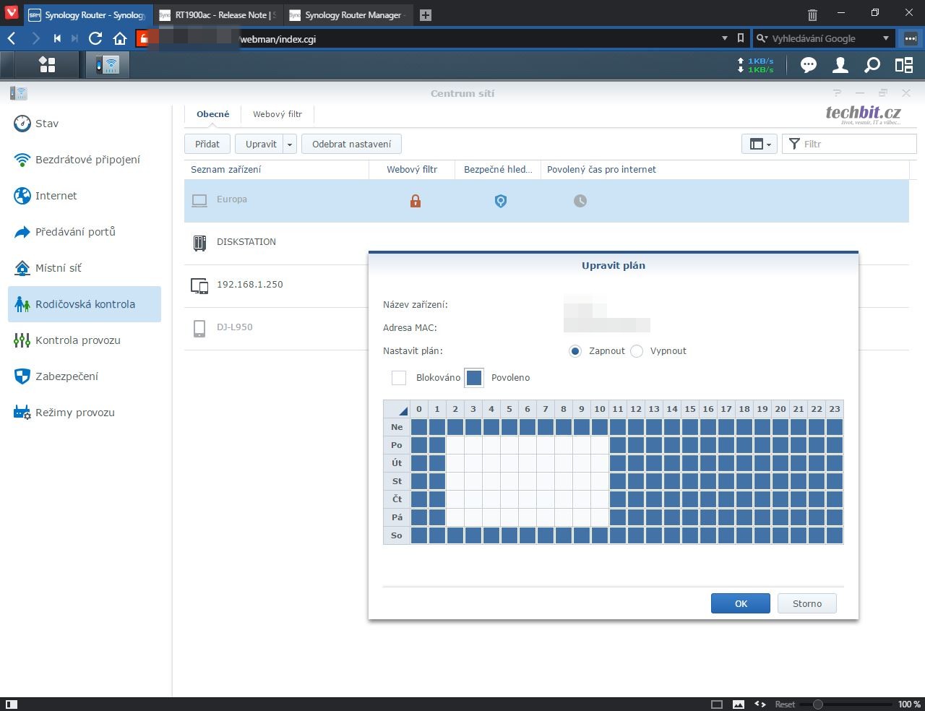Expand the Upravit dropdown arrow

(x=290, y=144)
